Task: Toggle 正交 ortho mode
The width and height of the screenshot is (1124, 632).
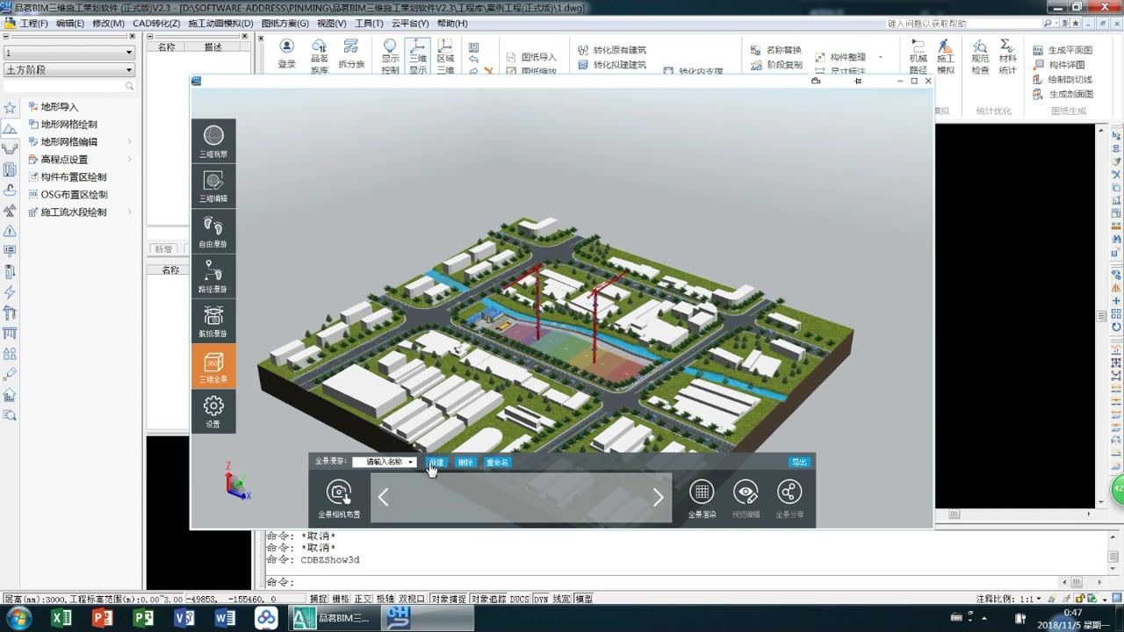Action: 363,599
